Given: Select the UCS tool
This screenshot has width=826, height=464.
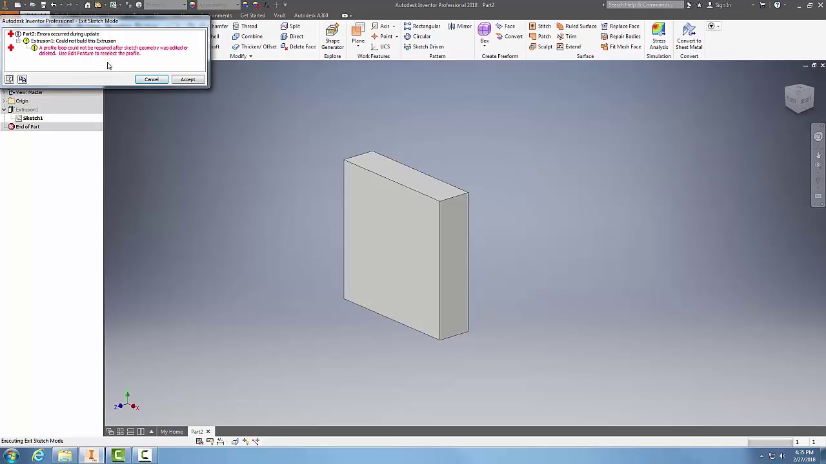Looking at the screenshot, I should [381, 46].
